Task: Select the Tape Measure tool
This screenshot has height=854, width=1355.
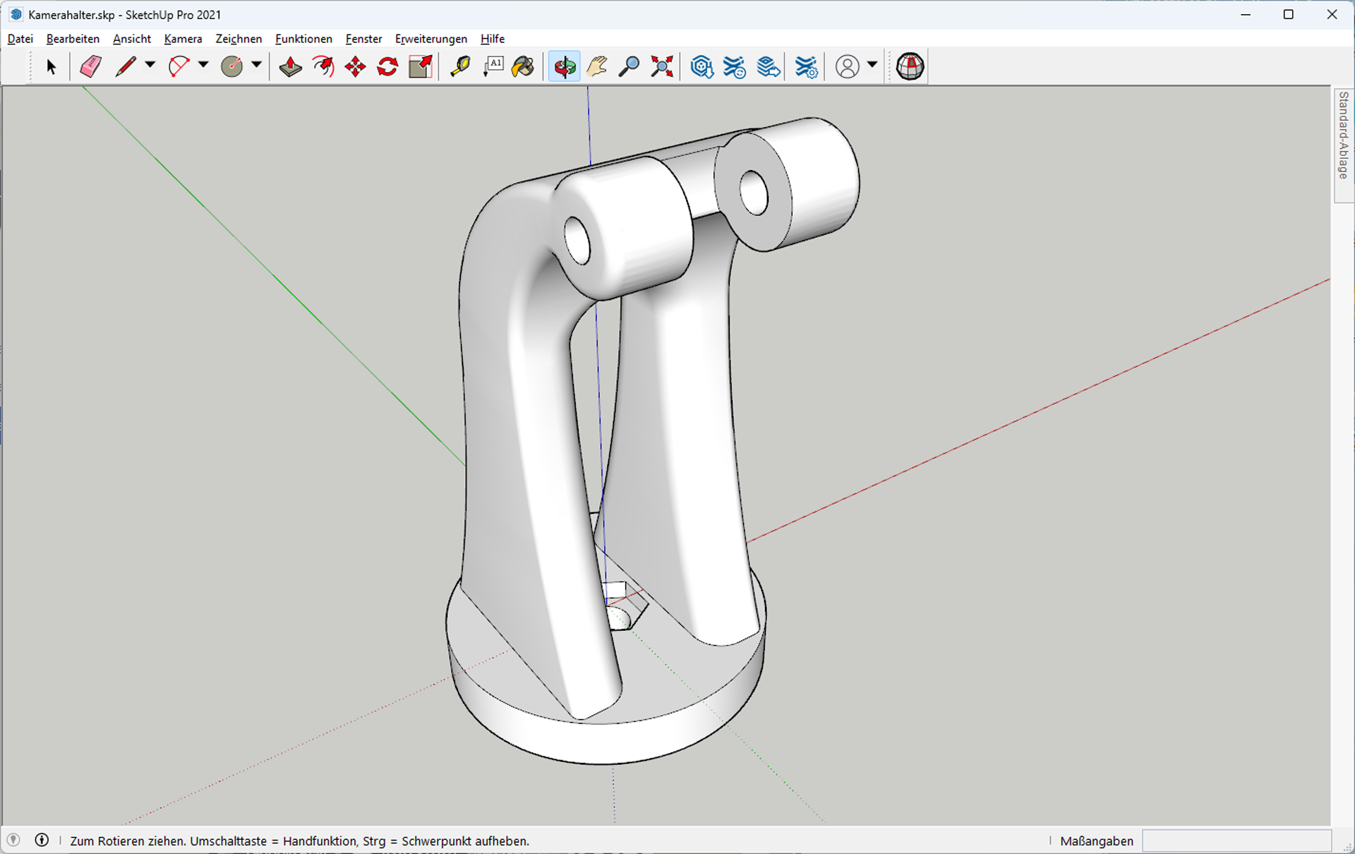Action: [460, 67]
